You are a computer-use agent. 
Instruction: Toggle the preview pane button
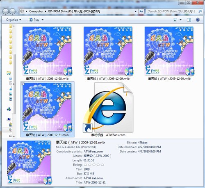[x=189, y=20]
